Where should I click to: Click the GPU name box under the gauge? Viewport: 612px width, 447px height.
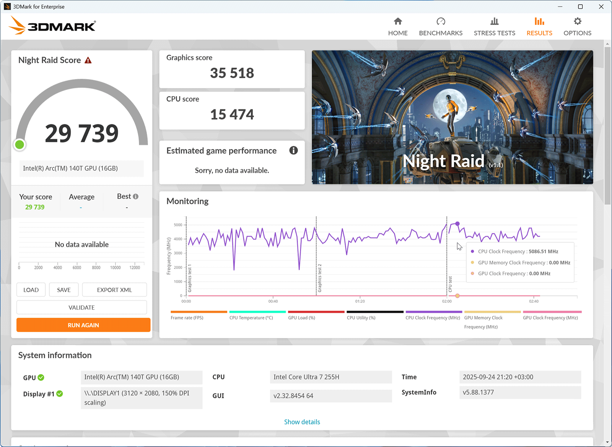[x=82, y=169]
